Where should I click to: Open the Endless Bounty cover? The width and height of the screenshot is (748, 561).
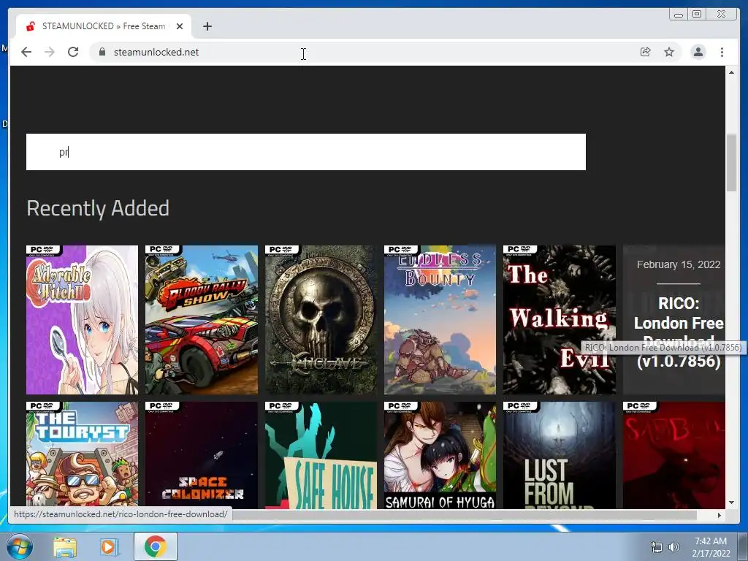440,320
